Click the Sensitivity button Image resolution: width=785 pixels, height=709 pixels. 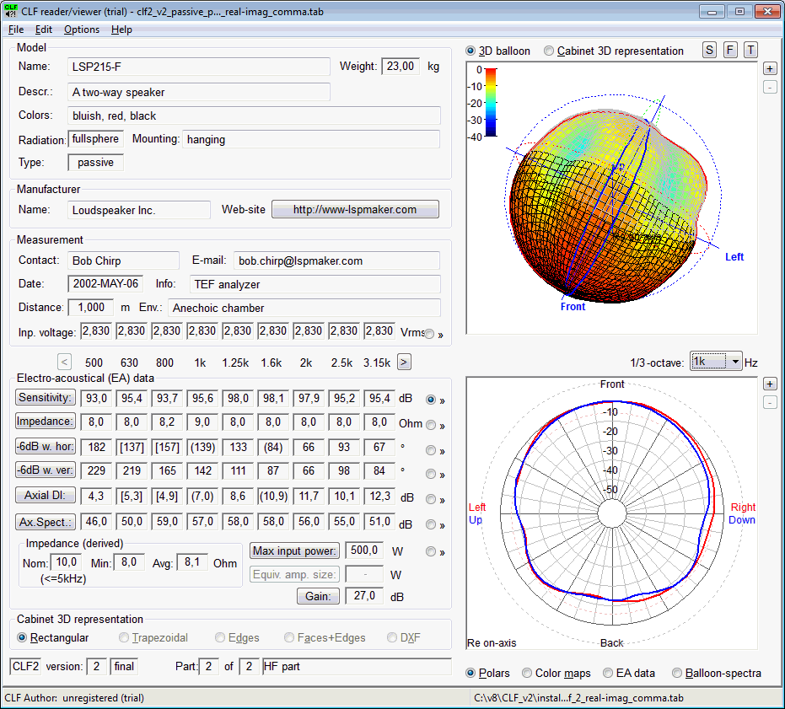[45, 398]
